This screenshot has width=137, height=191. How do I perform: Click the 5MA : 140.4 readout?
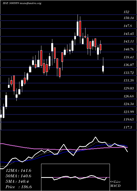(17, 181)
